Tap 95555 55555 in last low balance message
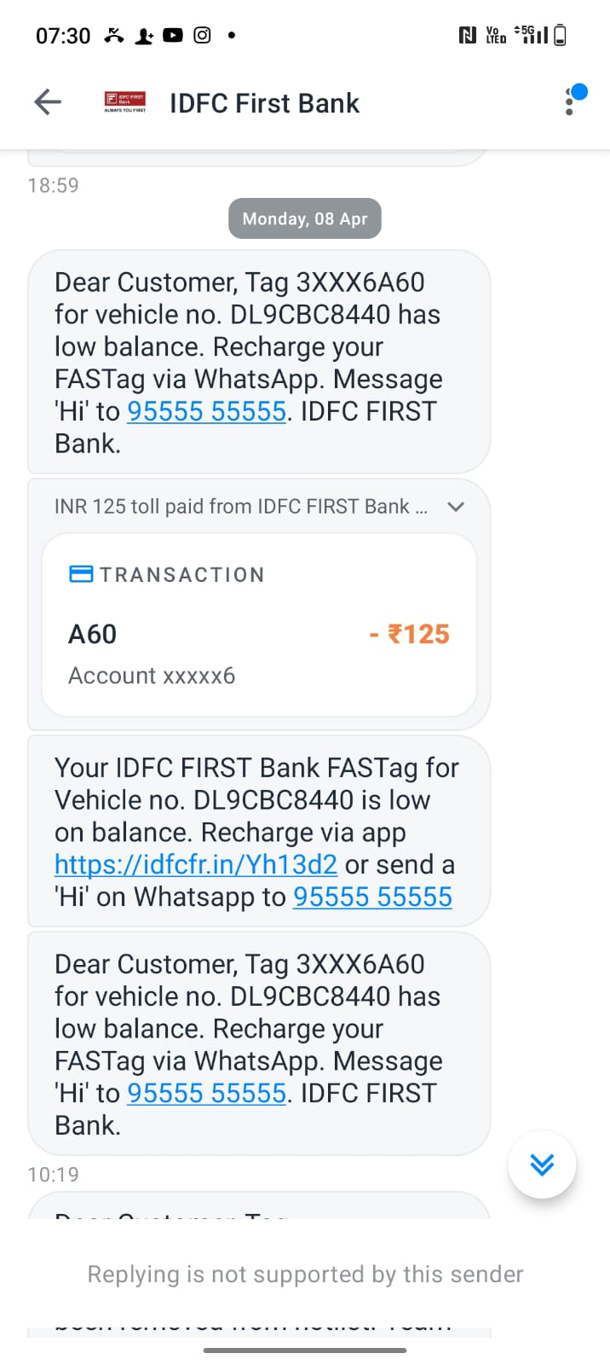 tap(206, 1093)
